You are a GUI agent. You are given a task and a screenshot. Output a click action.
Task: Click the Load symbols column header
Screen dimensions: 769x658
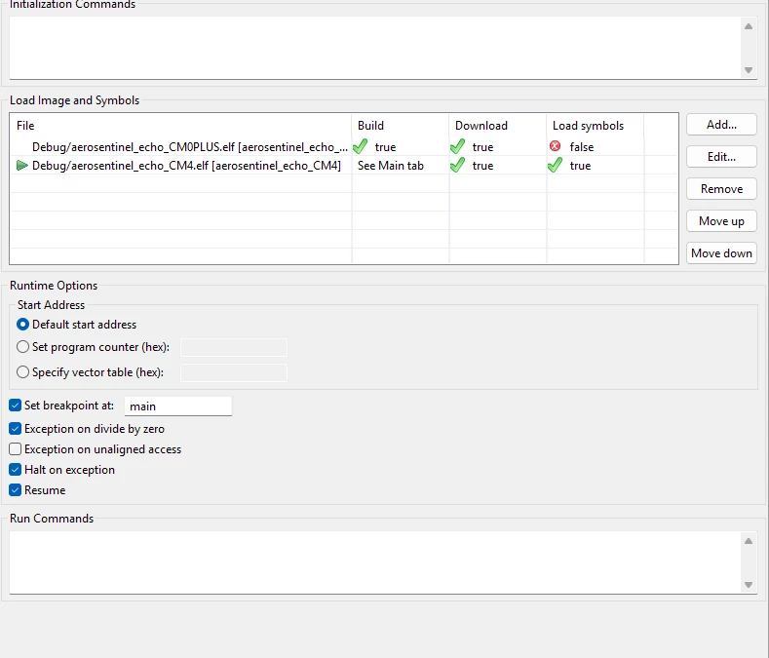pyautogui.click(x=596, y=126)
